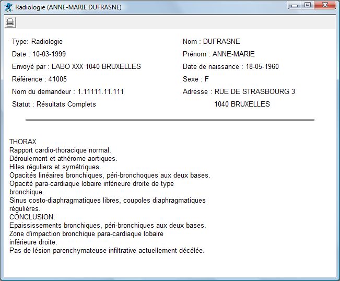Screen dimensions: 340x281
Task: Click the application icon in the title bar
Action: point(8,7)
